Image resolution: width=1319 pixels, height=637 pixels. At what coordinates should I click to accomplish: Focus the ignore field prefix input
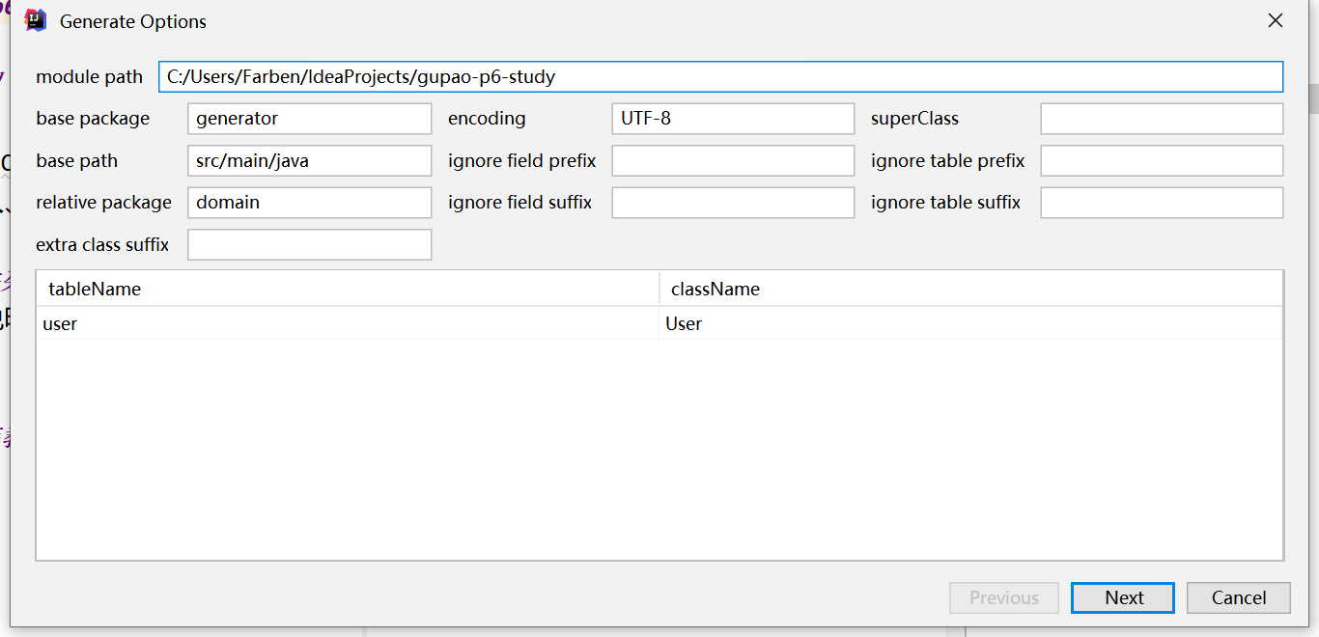tap(733, 161)
